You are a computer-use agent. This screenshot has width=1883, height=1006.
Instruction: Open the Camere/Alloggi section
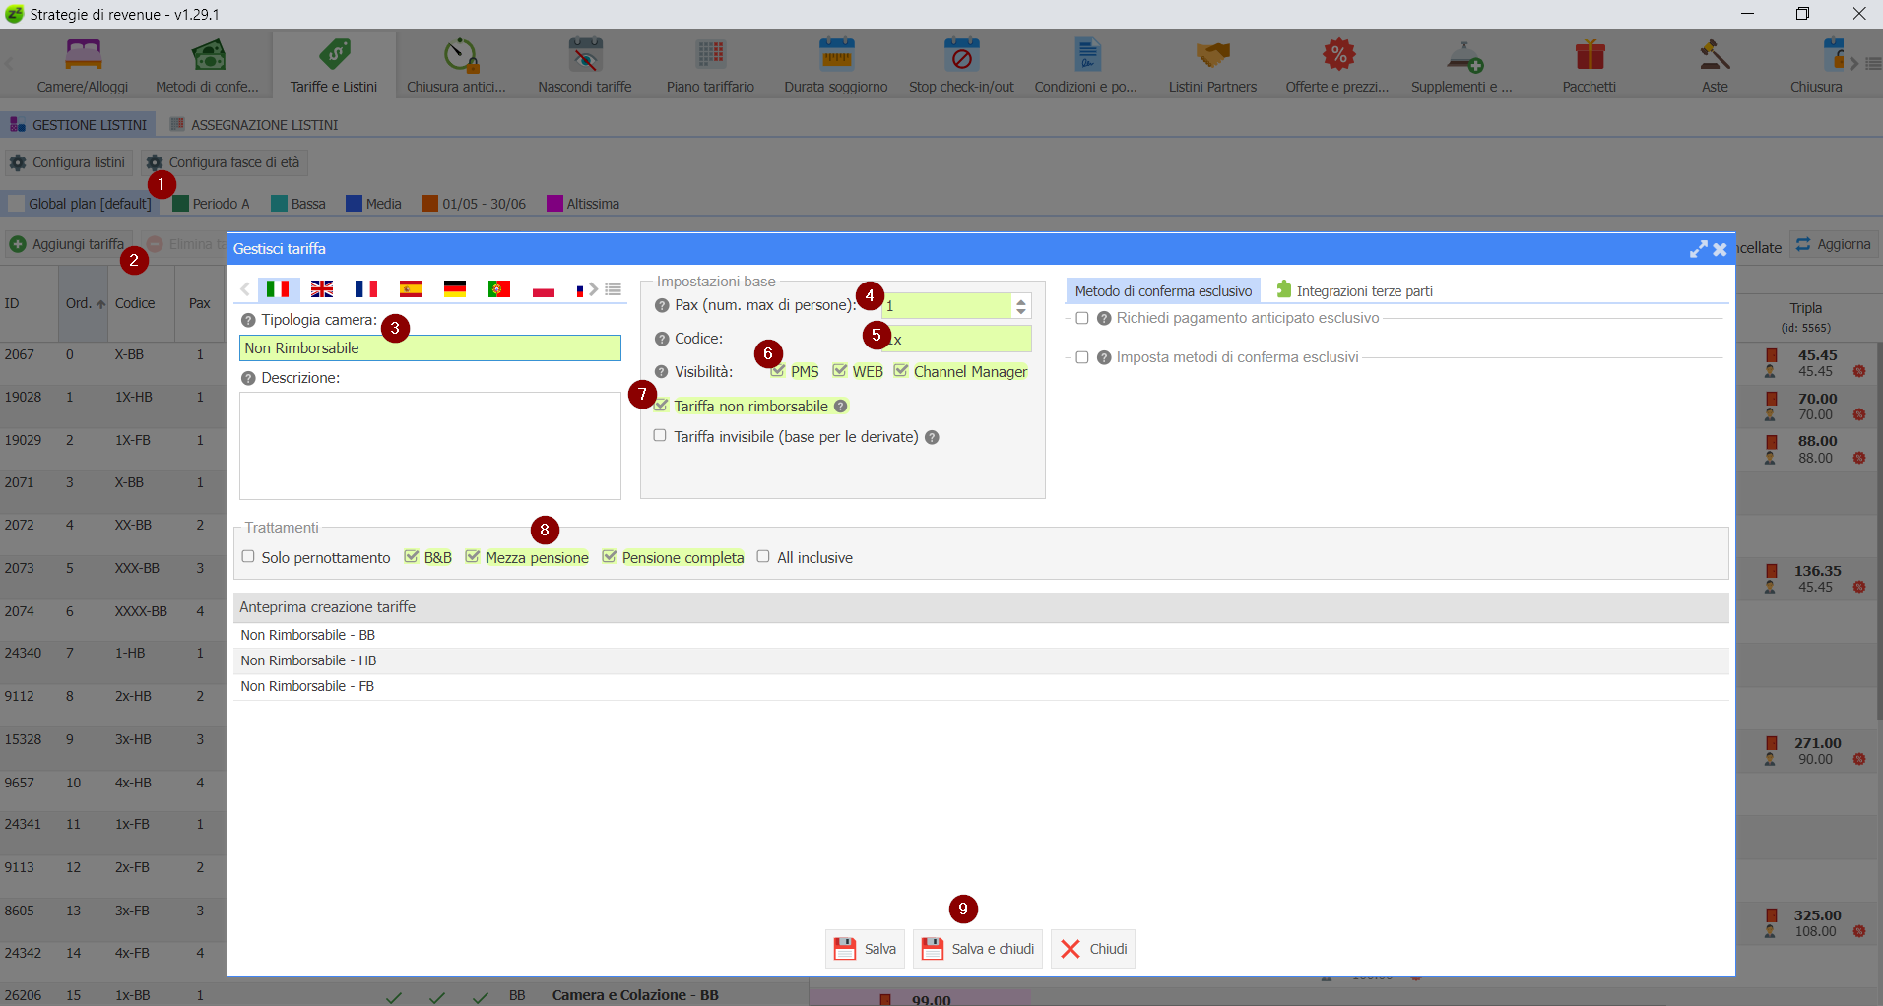[x=83, y=65]
